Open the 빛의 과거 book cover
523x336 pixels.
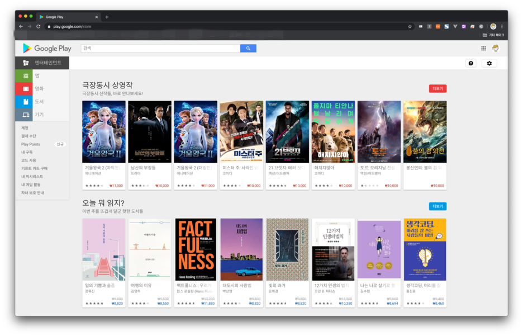point(287,249)
